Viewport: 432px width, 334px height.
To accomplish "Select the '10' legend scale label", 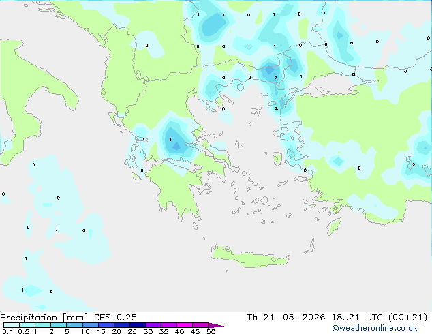I will (85, 331).
